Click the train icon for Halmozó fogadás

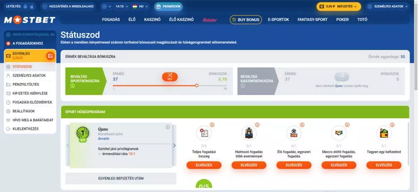(249, 133)
